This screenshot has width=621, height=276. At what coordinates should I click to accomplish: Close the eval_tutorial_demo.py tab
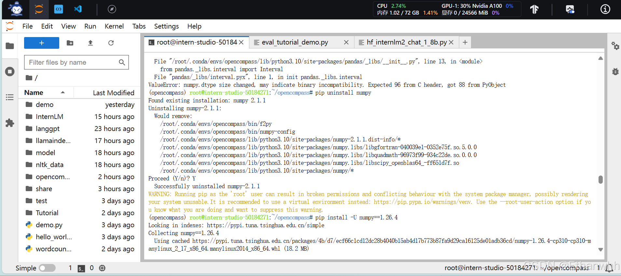346,42
